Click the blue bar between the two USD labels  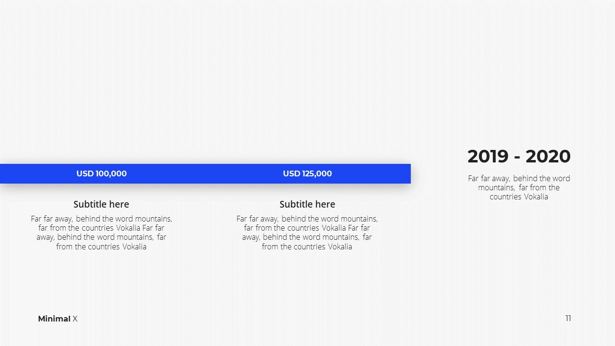(205, 173)
